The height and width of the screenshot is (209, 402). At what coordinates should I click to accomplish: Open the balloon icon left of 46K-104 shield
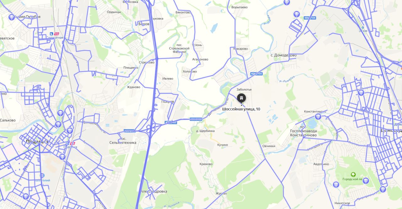click(x=296, y=14)
